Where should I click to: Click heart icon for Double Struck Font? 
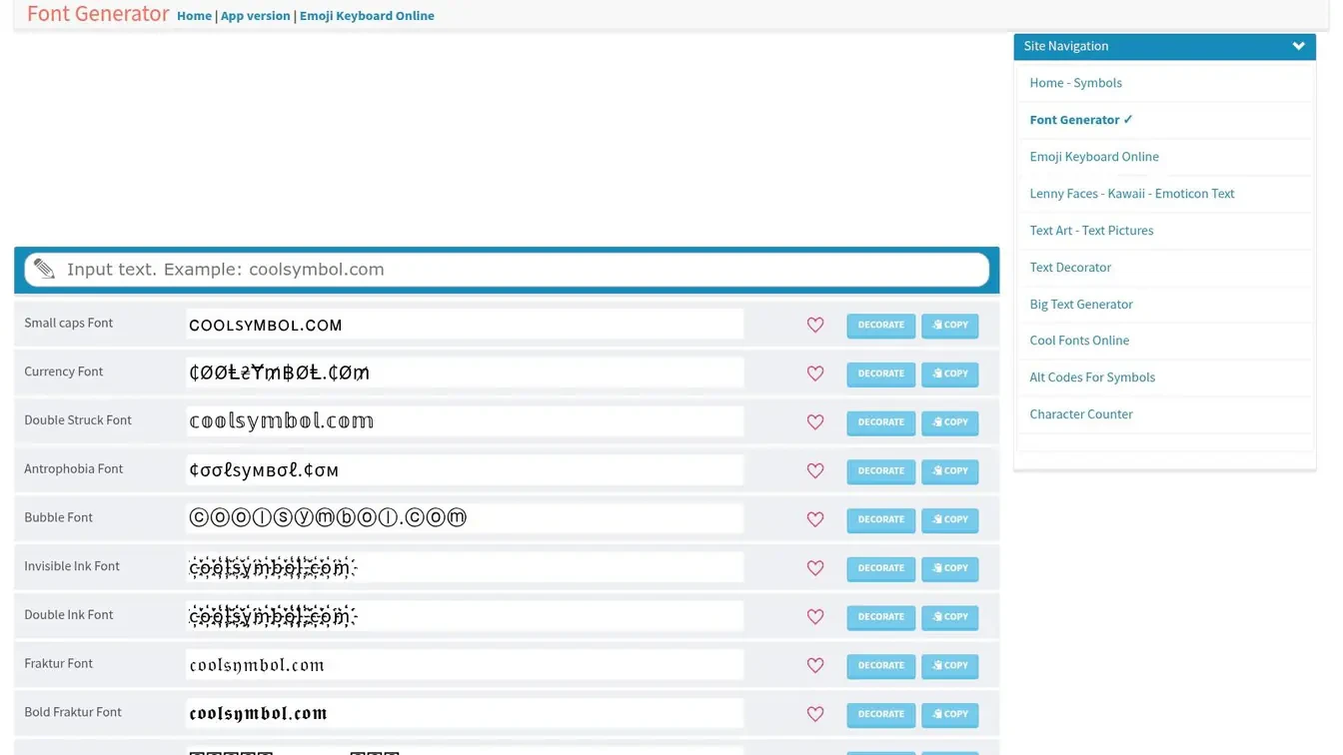(x=815, y=422)
